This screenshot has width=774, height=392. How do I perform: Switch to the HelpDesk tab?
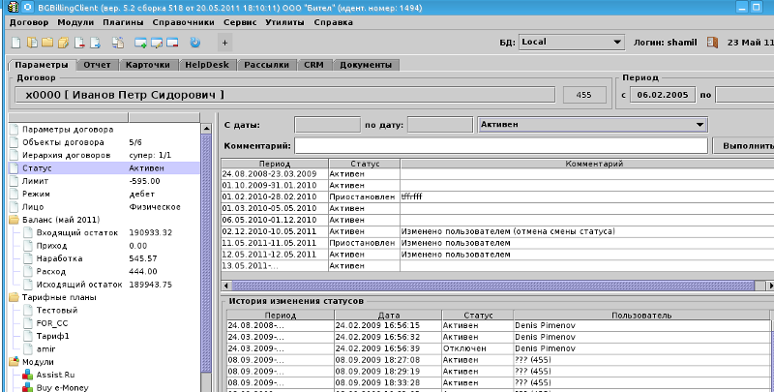pos(207,65)
